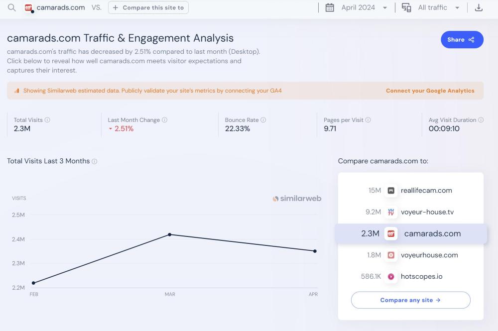498x331 pixels.
Task: Open the April 2024 date dropdown
Action: coord(364,7)
